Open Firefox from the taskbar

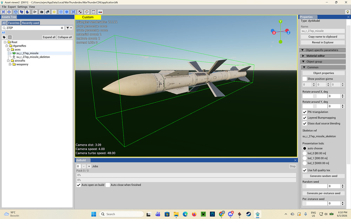(x=194, y=214)
